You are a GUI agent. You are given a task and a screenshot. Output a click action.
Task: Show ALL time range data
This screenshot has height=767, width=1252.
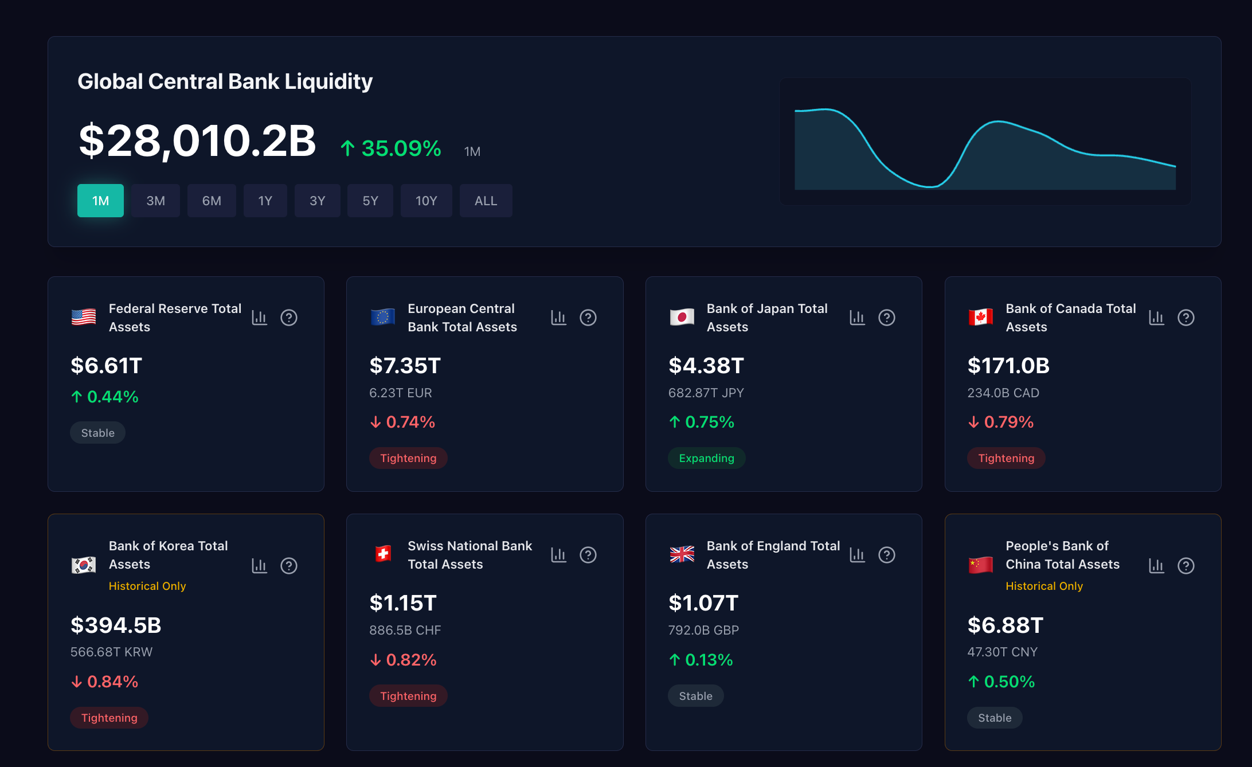pyautogui.click(x=486, y=201)
